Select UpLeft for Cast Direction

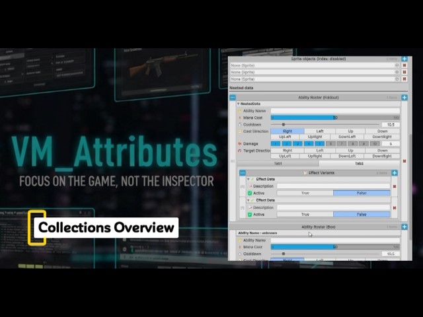(285, 137)
